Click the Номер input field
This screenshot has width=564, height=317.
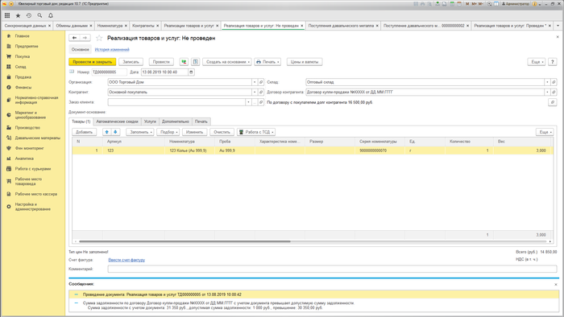[109, 72]
